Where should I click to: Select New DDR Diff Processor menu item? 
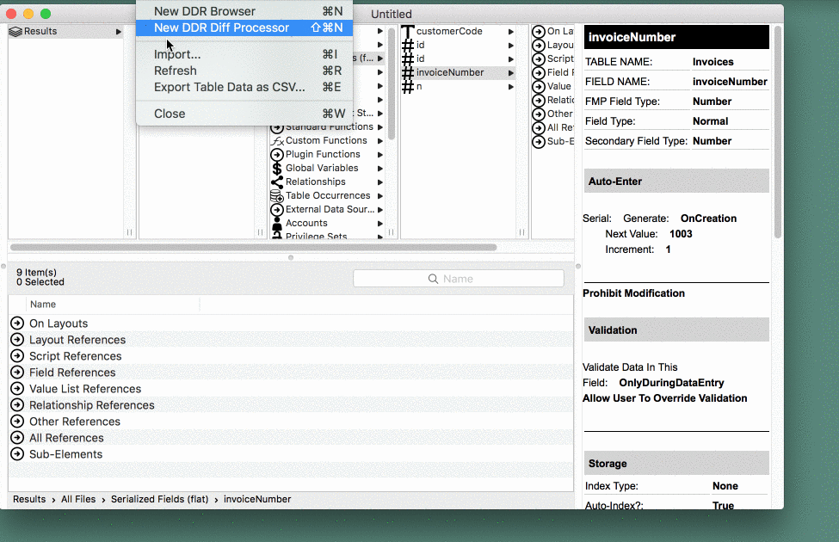click(244, 28)
